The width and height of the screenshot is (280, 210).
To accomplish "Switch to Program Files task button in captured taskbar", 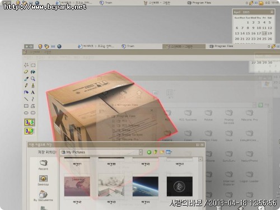I will coord(221,46).
